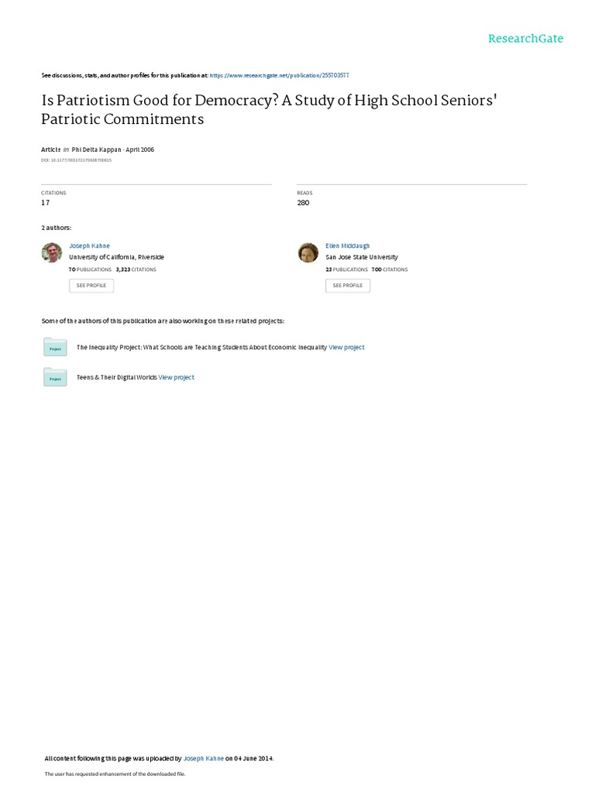
Task: Click Joseph Kahne's profile photo
Action: (x=52, y=252)
